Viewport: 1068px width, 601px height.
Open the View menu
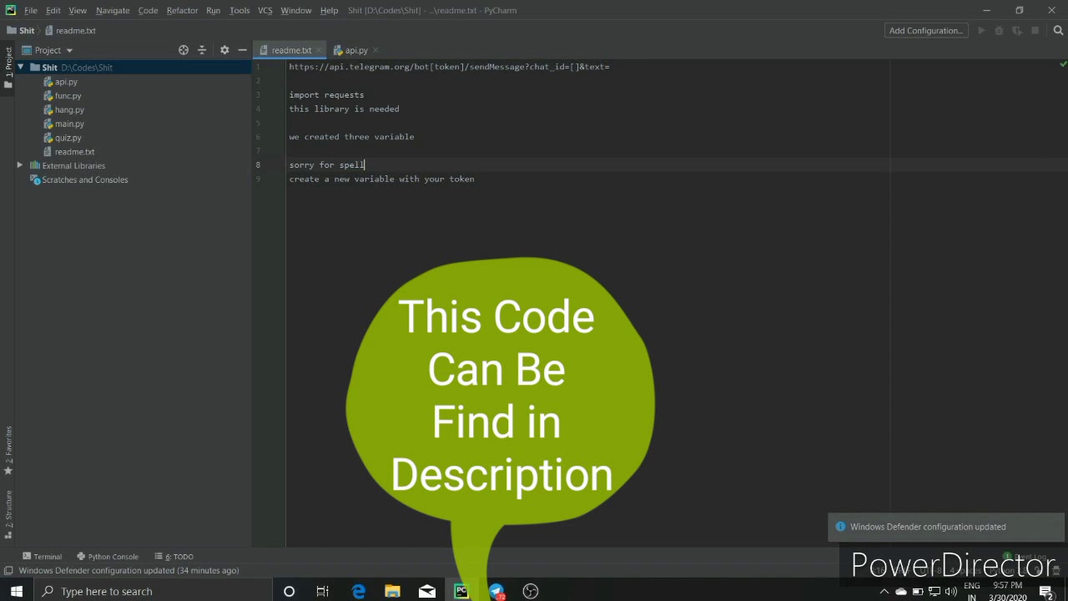tap(78, 10)
